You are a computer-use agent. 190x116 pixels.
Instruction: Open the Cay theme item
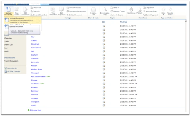(x=33, y=37)
